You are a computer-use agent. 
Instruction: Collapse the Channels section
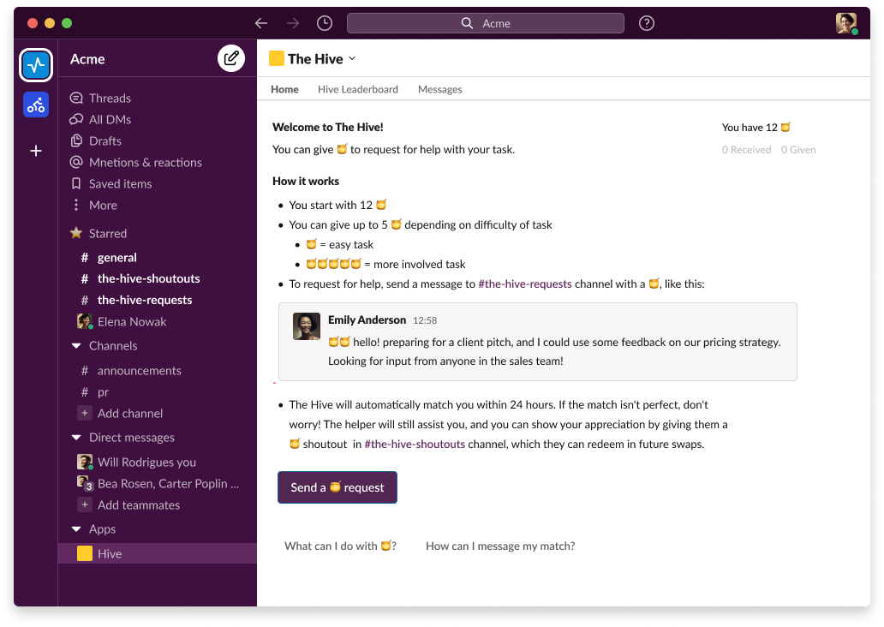[76, 346]
